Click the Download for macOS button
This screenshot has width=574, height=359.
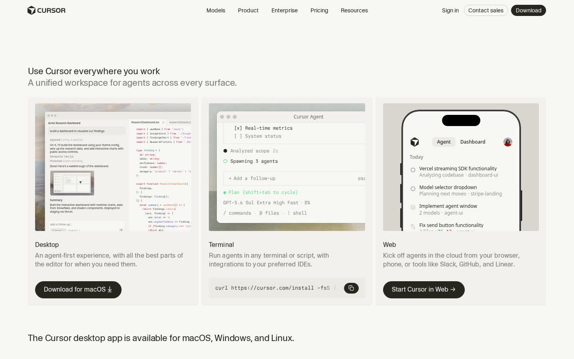(x=78, y=290)
